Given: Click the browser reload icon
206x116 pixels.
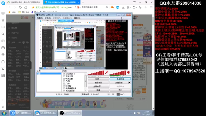Looking at the screenshot, I should (20, 7).
